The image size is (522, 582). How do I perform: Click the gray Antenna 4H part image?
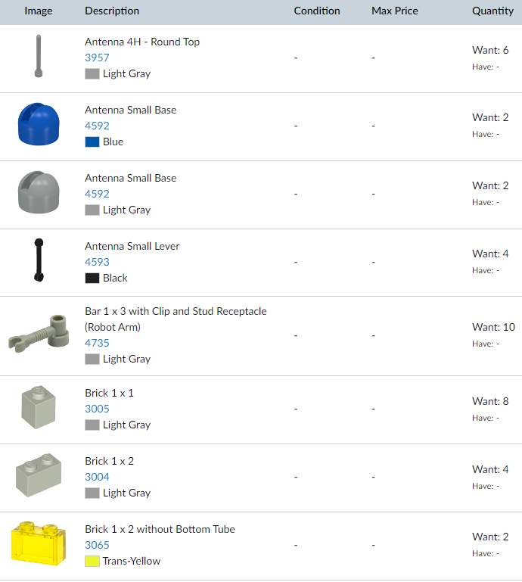[x=38, y=56]
